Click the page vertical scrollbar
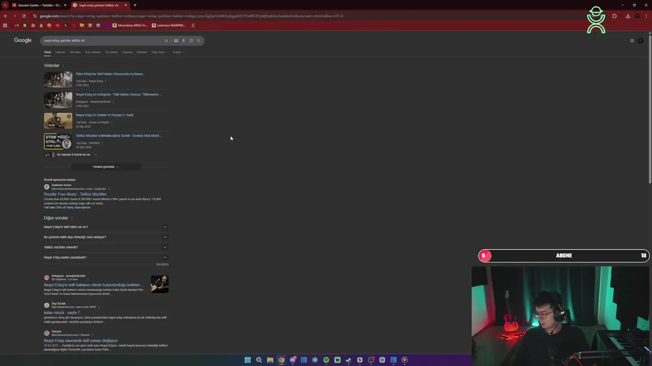 tap(650, 109)
